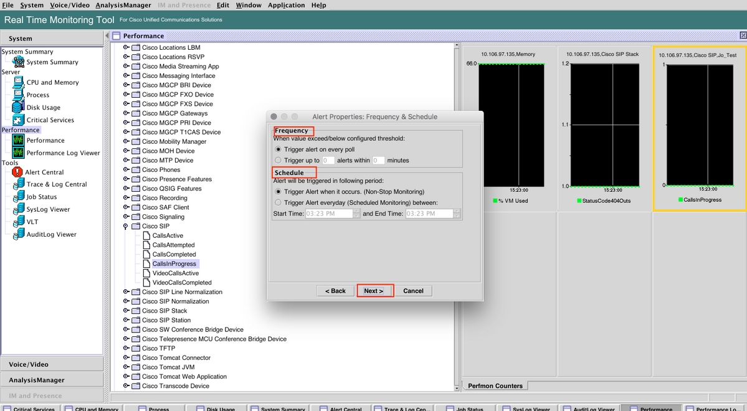Click the Back button in dialog
This screenshot has height=411, width=747.
coord(335,291)
